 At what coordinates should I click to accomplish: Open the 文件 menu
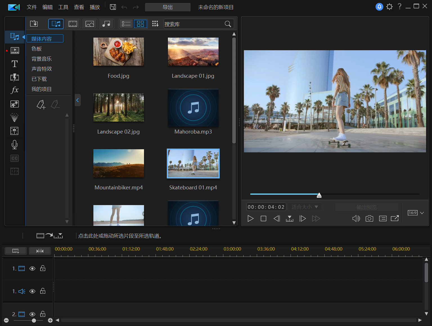(x=31, y=7)
